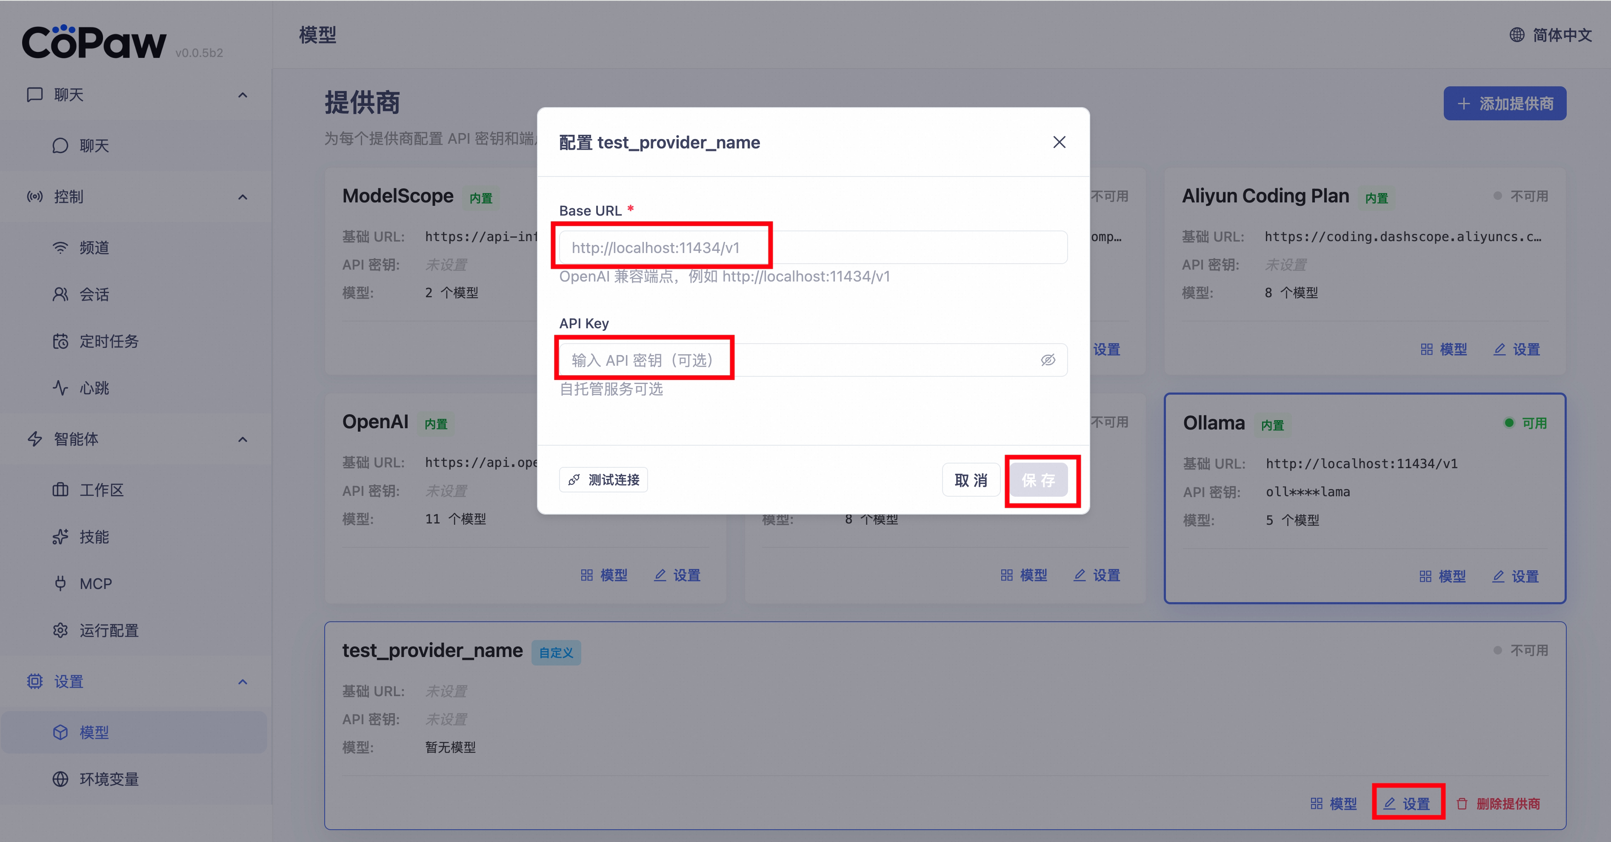Close the test_provider_name config dialog

coord(1059,142)
